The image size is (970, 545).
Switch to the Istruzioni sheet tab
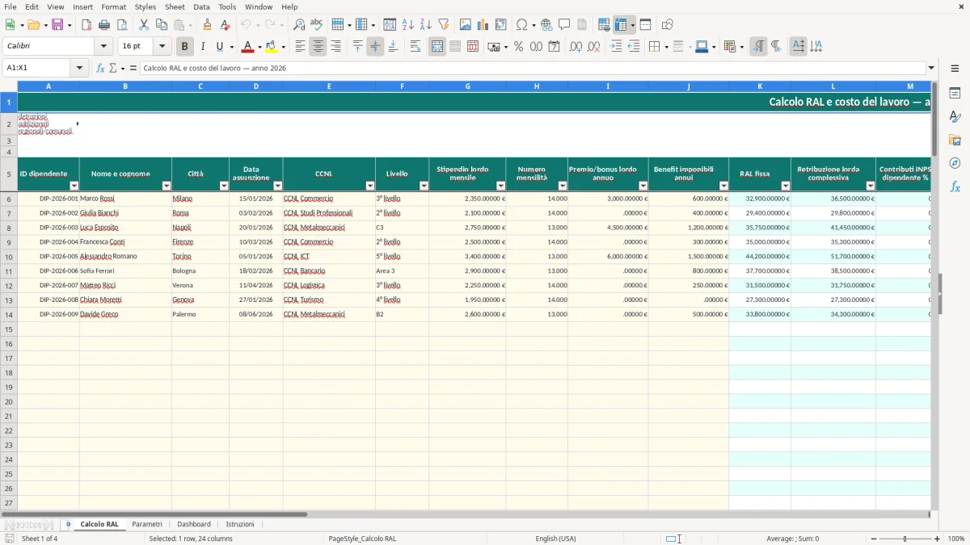tap(240, 524)
